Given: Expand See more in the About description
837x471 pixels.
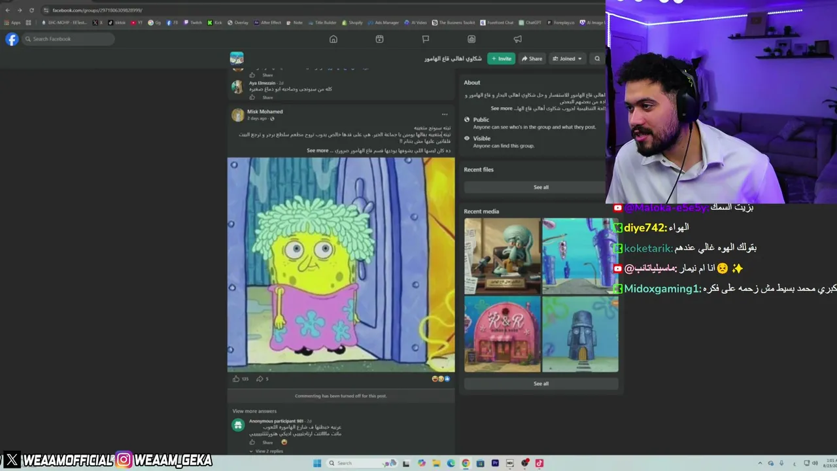Looking at the screenshot, I should coord(502,109).
